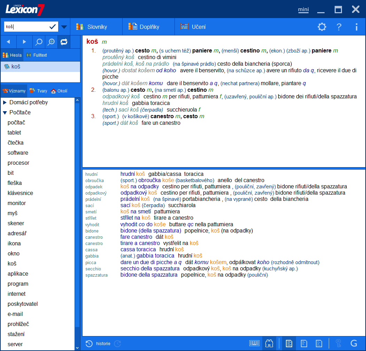Select software in the topic list
This screenshot has width=366, height=351.
pos(18,153)
